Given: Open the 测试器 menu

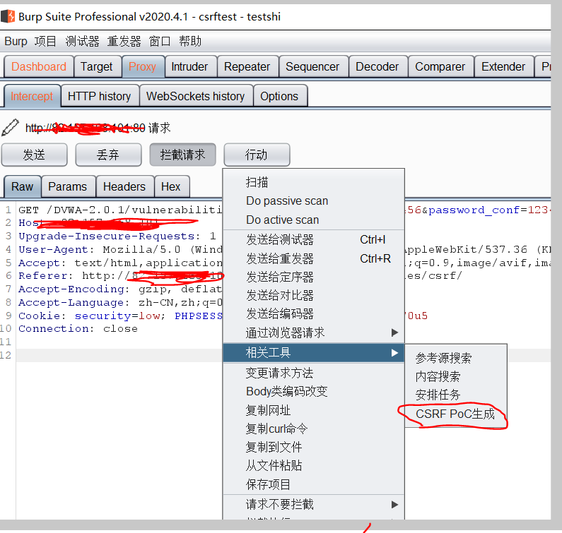Looking at the screenshot, I should 83,41.
